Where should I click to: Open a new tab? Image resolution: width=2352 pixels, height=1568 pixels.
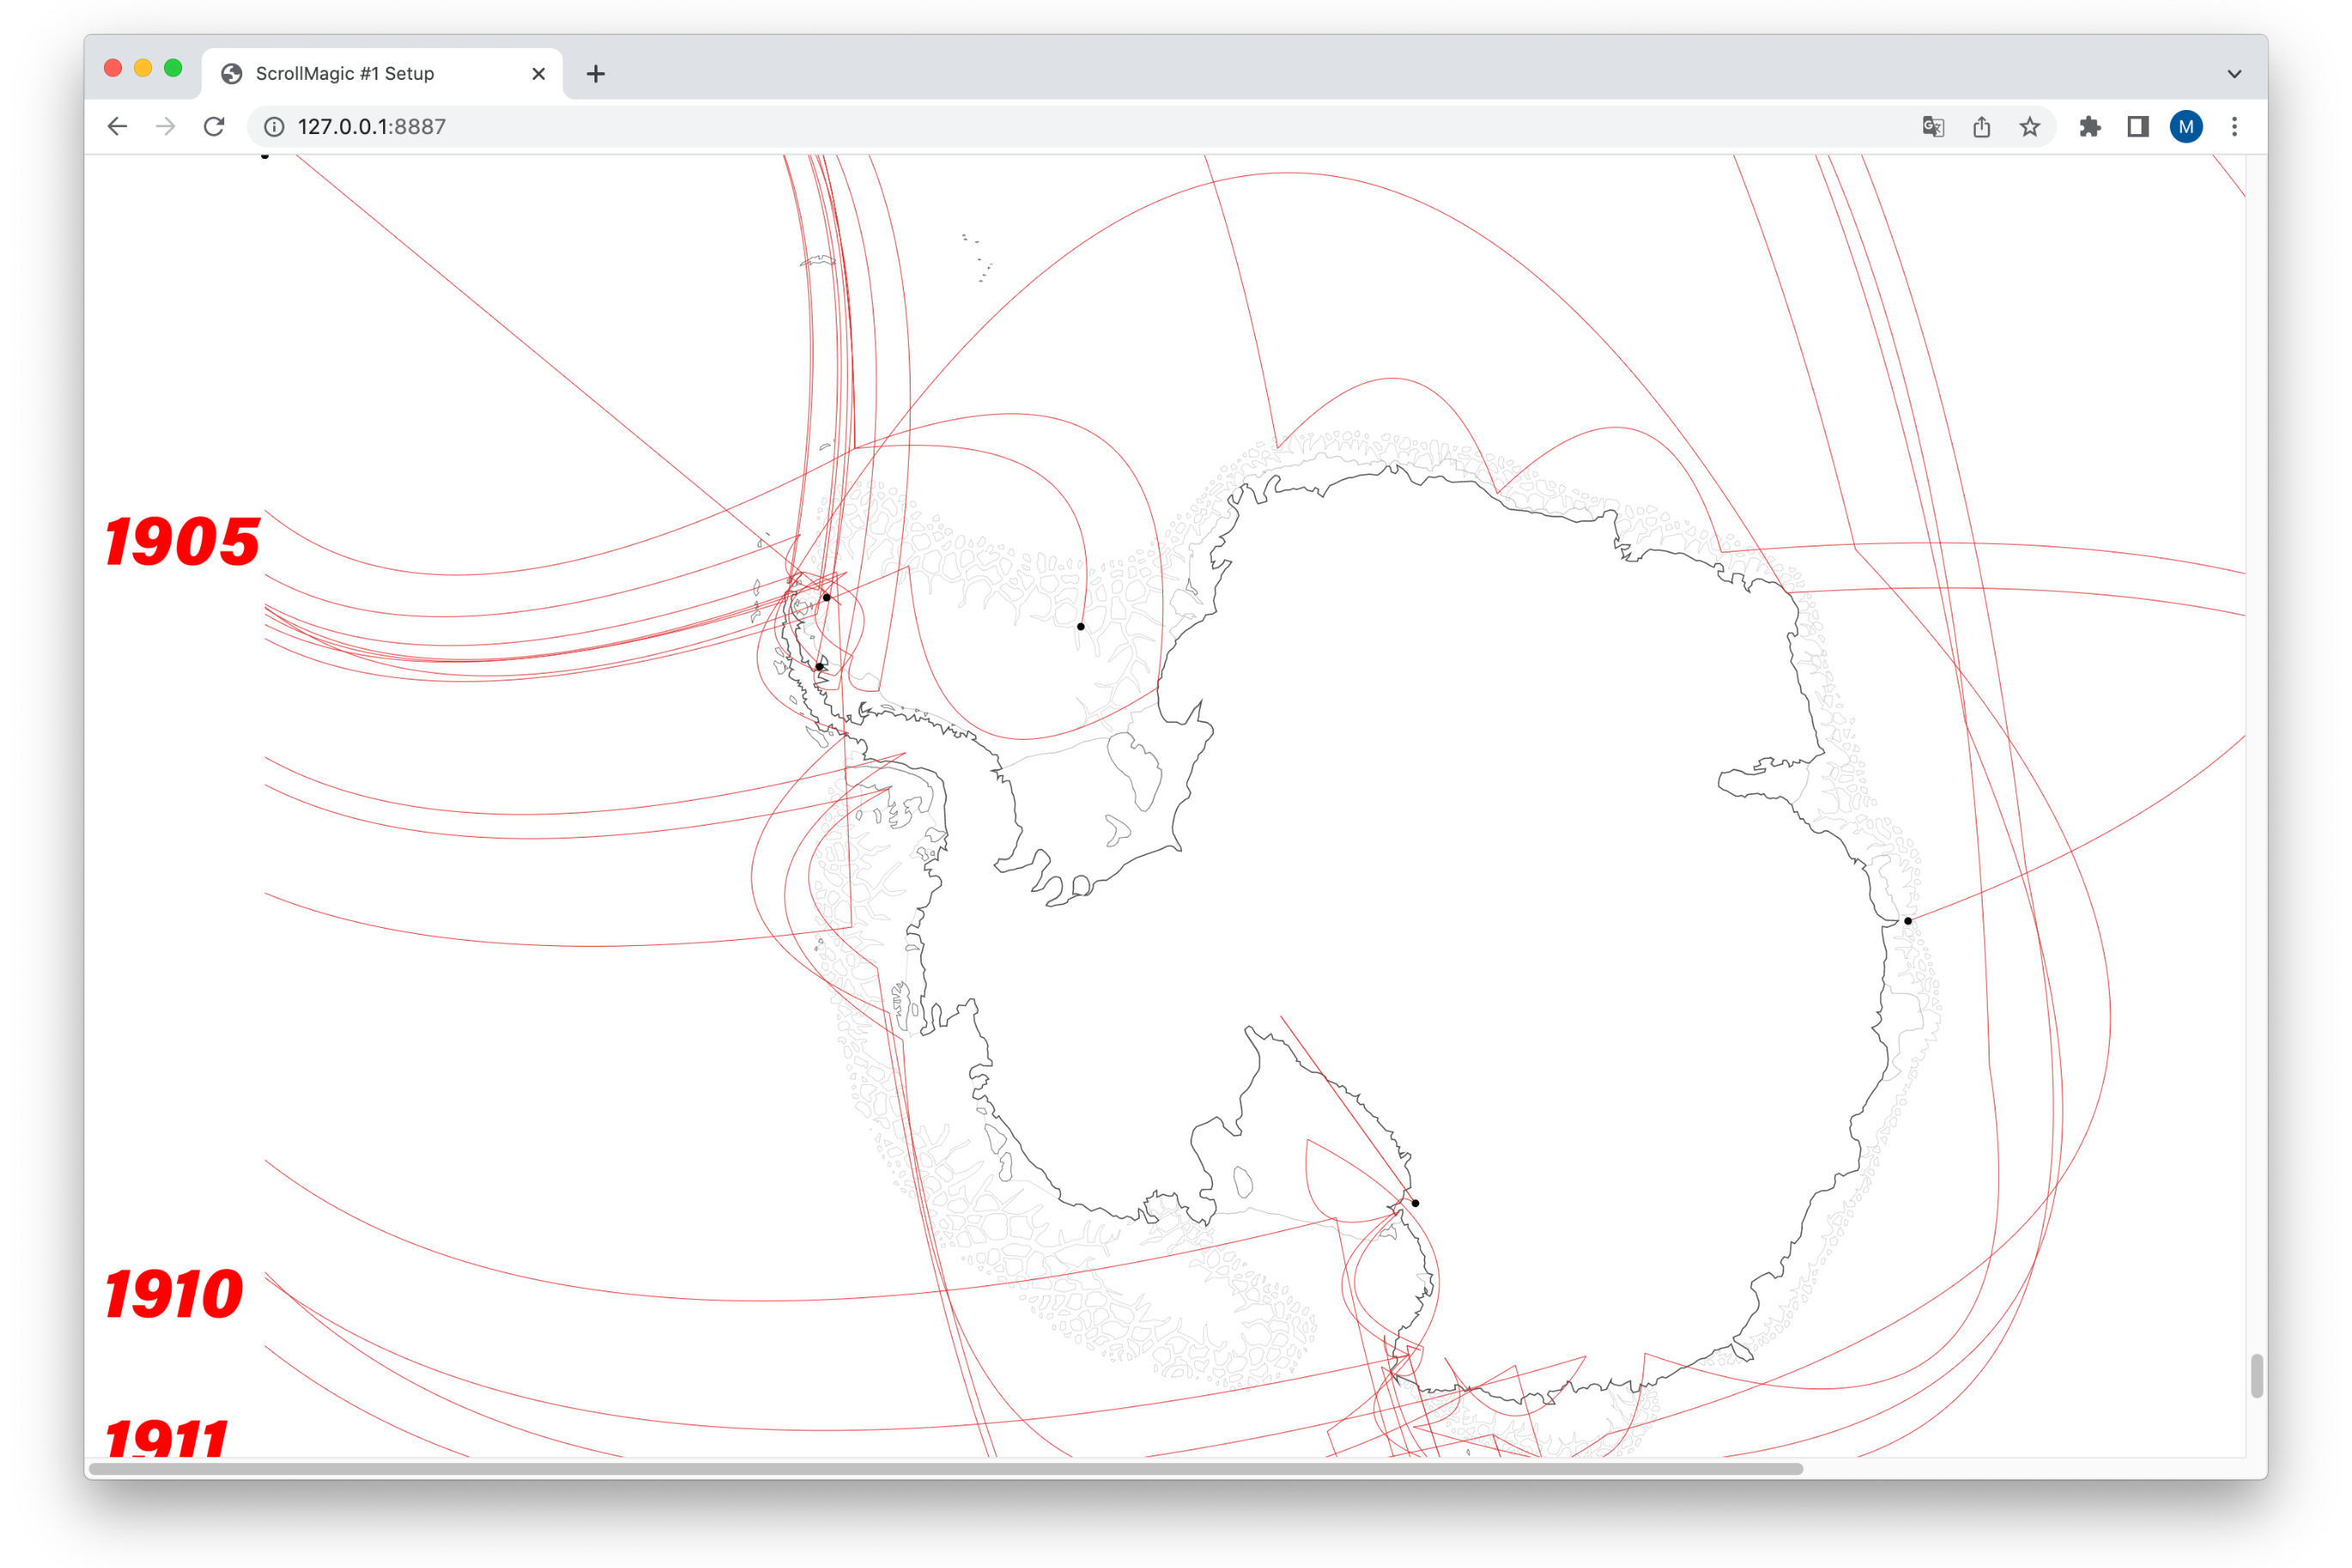click(596, 74)
